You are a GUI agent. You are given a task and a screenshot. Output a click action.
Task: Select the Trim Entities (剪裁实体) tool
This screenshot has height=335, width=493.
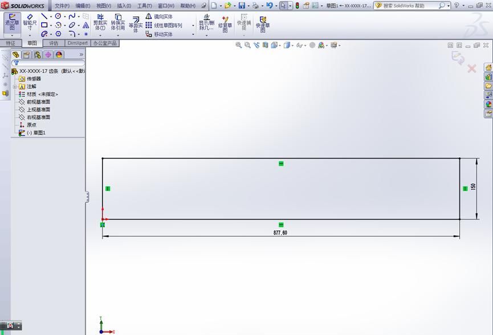pyautogui.click(x=100, y=24)
